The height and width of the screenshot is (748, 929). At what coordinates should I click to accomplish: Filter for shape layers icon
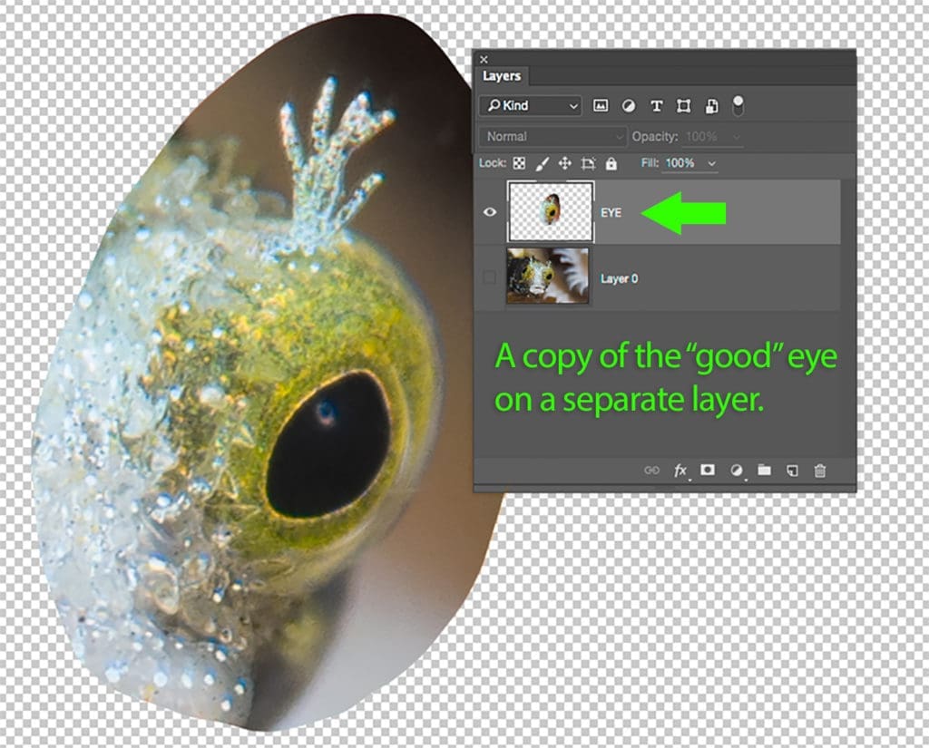point(683,106)
